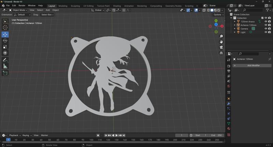Switch perspective/orthographic grid icon
The width and height of the screenshot is (273, 147).
(x=221, y=53)
